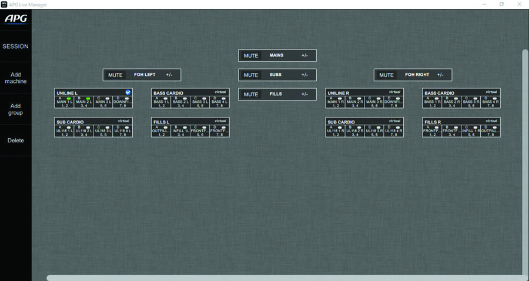Click the APG Live Manager title bar icon
Viewport: 529px width, 281px height.
[x=4, y=4]
